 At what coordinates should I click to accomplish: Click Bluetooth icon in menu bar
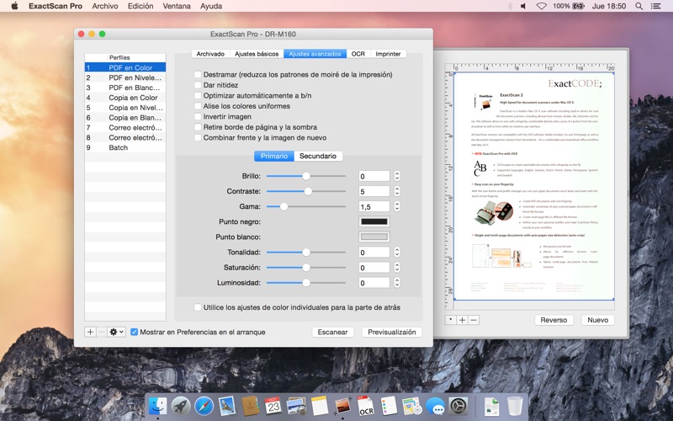pyautogui.click(x=510, y=6)
